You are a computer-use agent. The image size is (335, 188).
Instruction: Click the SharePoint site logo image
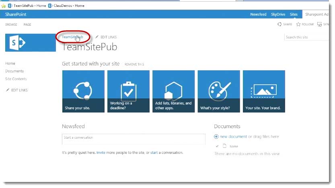[31, 43]
